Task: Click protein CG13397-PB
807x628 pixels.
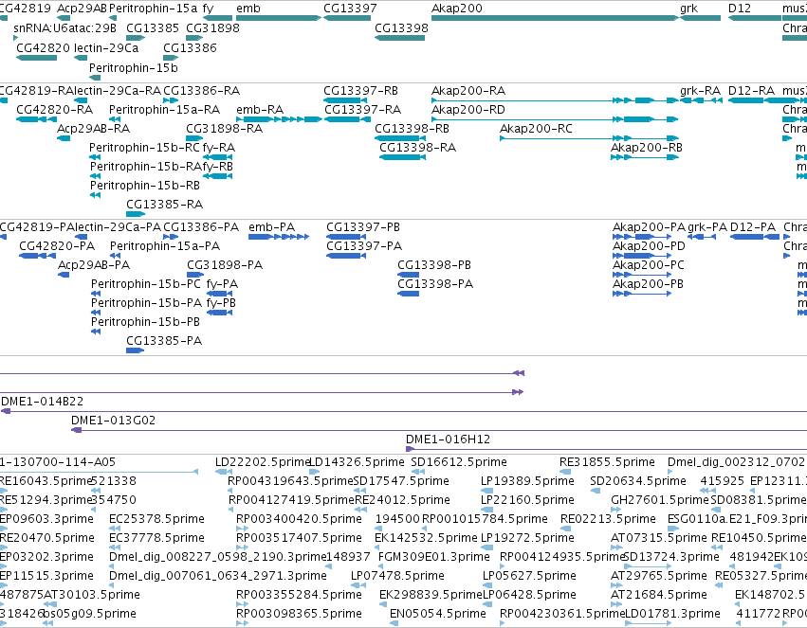Action: [363, 227]
